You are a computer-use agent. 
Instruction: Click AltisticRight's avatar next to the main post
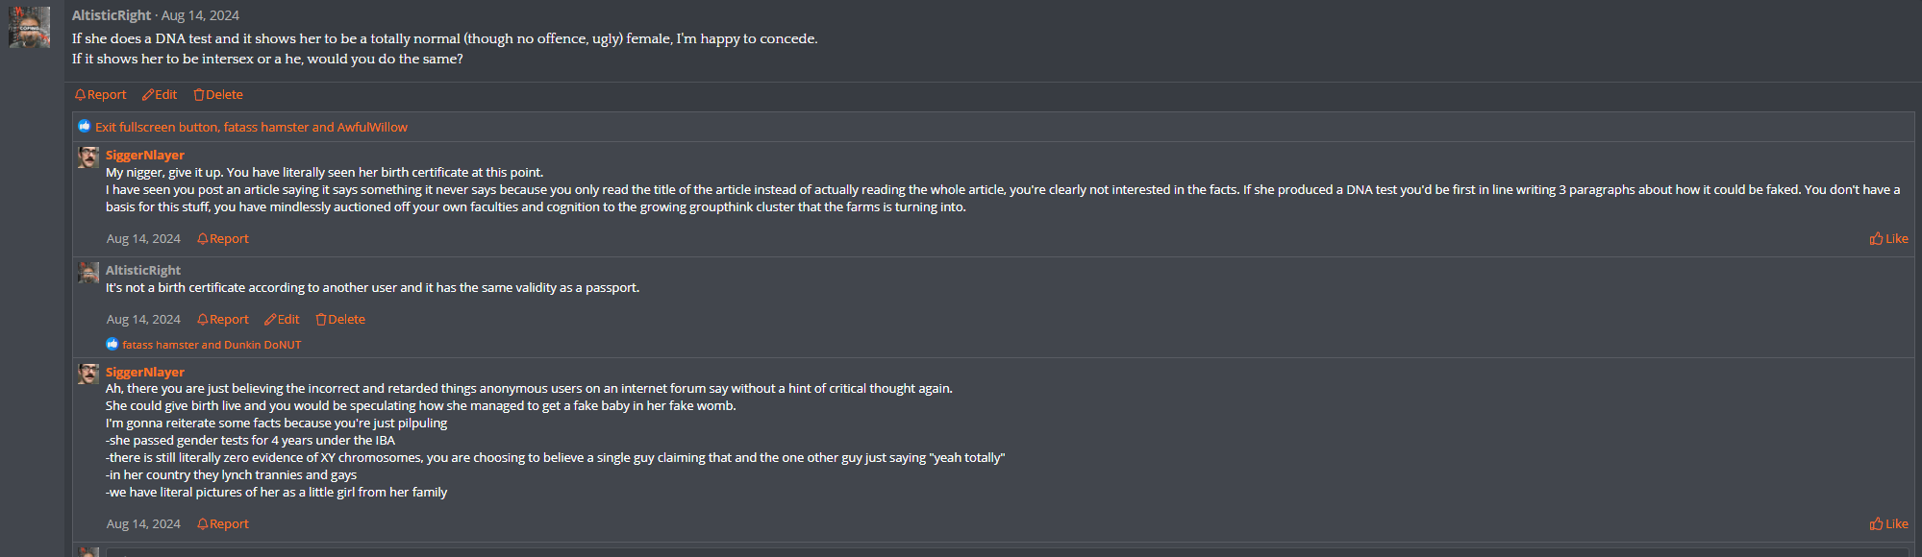[29, 27]
